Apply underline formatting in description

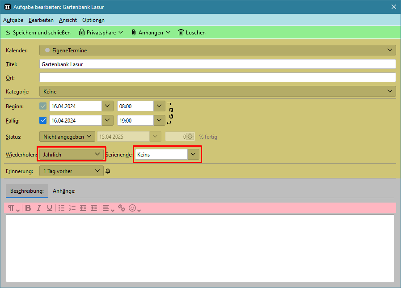[x=49, y=208]
